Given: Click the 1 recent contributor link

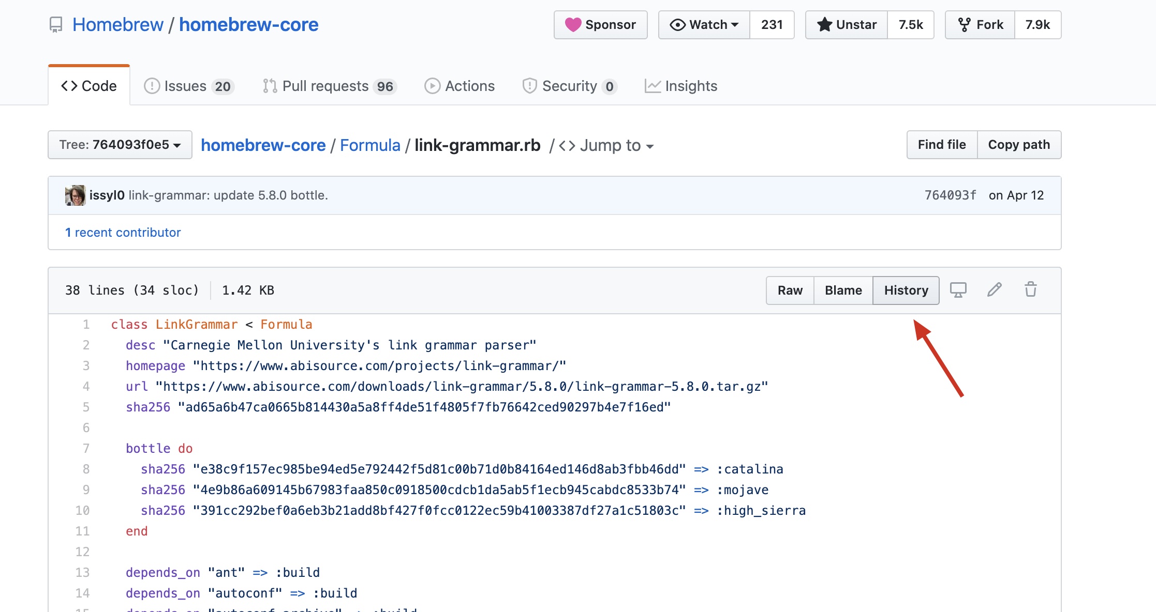Looking at the screenshot, I should point(123,233).
